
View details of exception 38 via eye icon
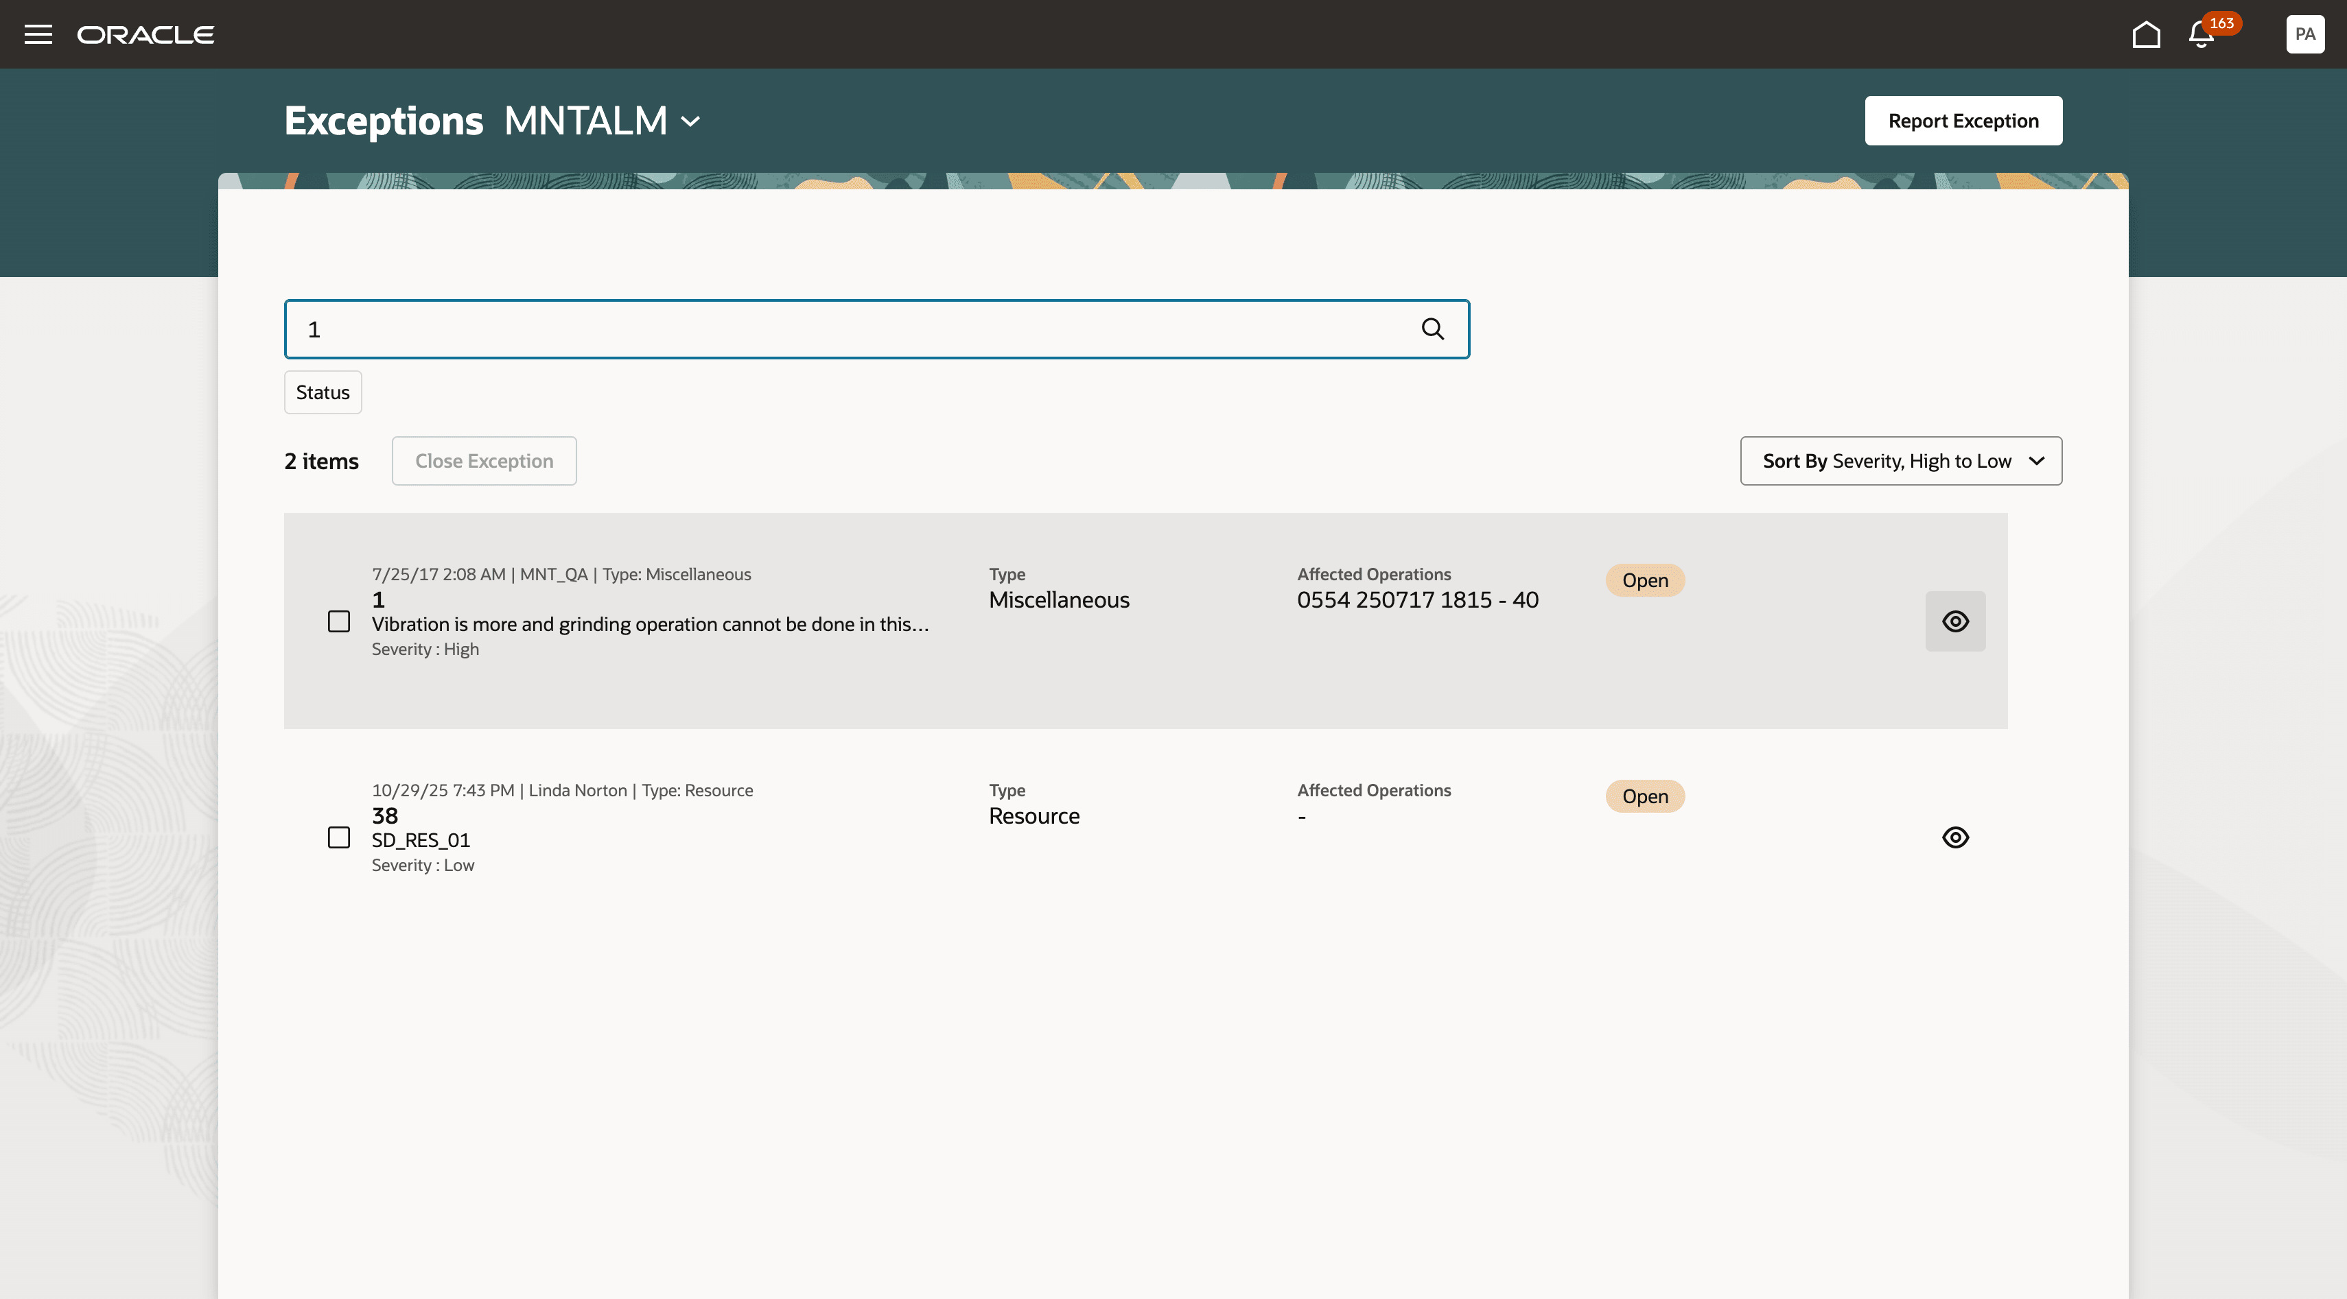coord(1955,837)
